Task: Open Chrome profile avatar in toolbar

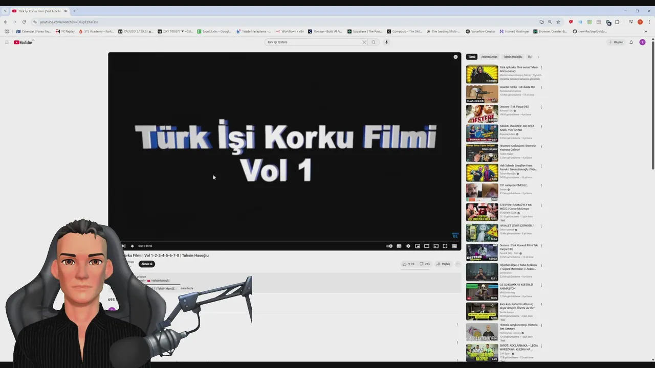Action: (640, 22)
